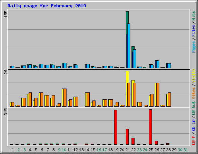Click day label "21" on the x-axis
Screen dimensions: 198x154
click(x=128, y=150)
